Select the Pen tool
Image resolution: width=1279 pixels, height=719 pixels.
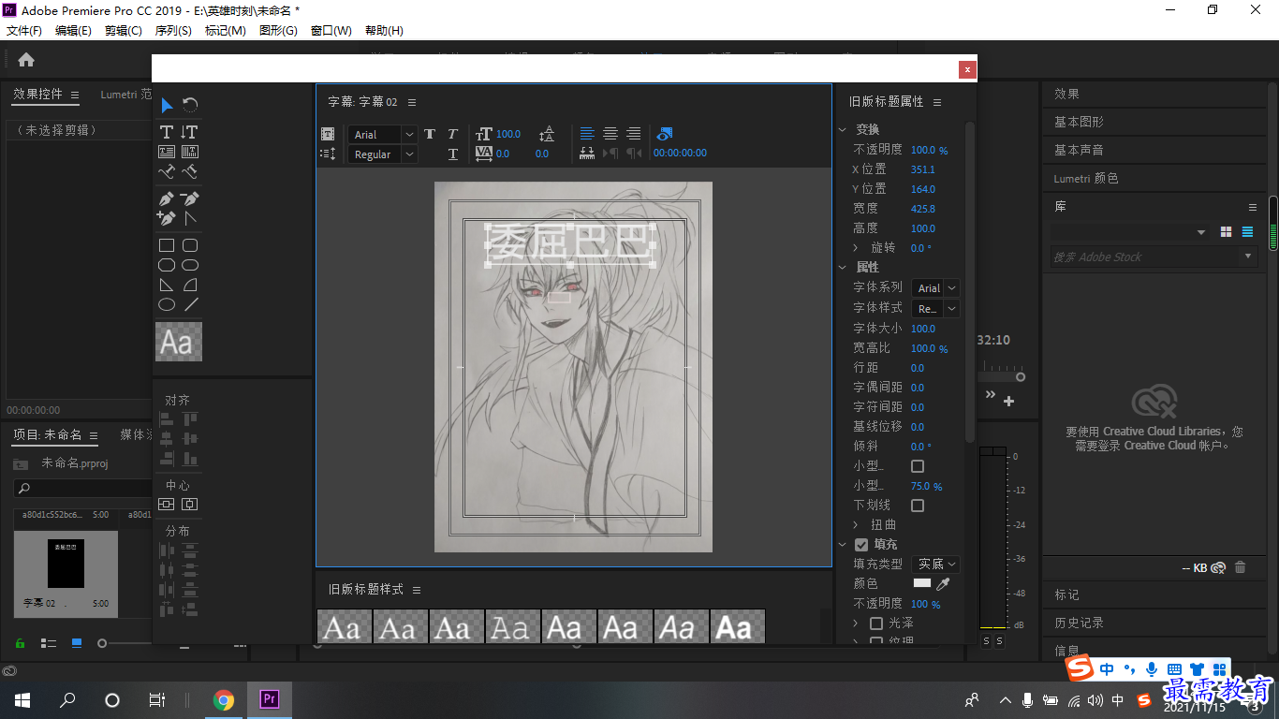167,198
